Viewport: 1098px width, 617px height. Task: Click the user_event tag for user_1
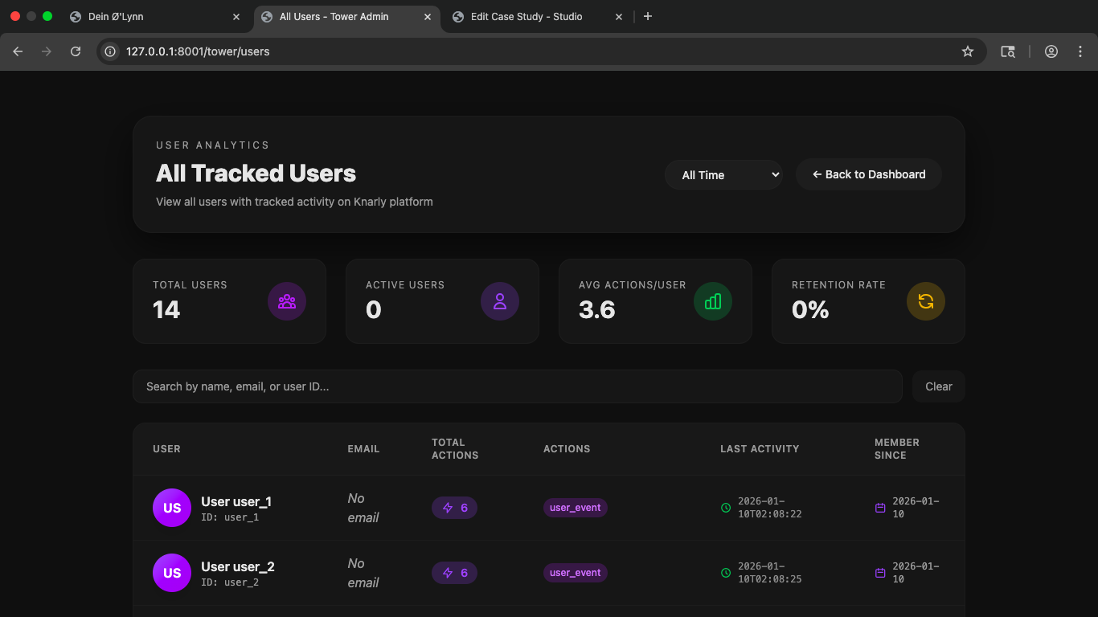tap(575, 508)
